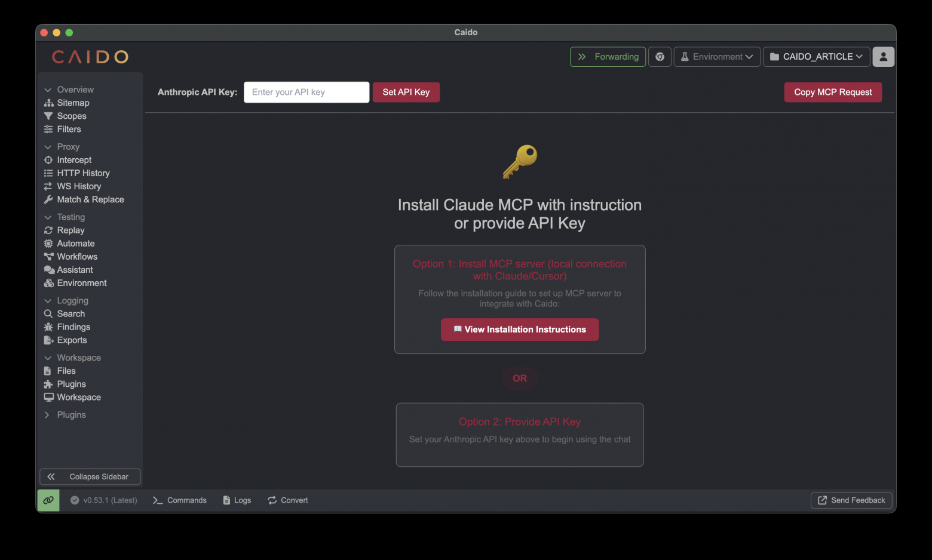Click the green link status icon
Viewport: 932px width, 560px height.
click(48, 500)
